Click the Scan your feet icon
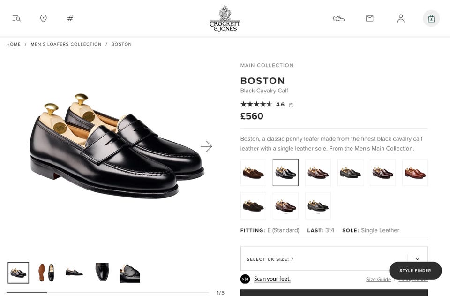Image resolution: width=450 pixels, height=296 pixels. point(245,279)
